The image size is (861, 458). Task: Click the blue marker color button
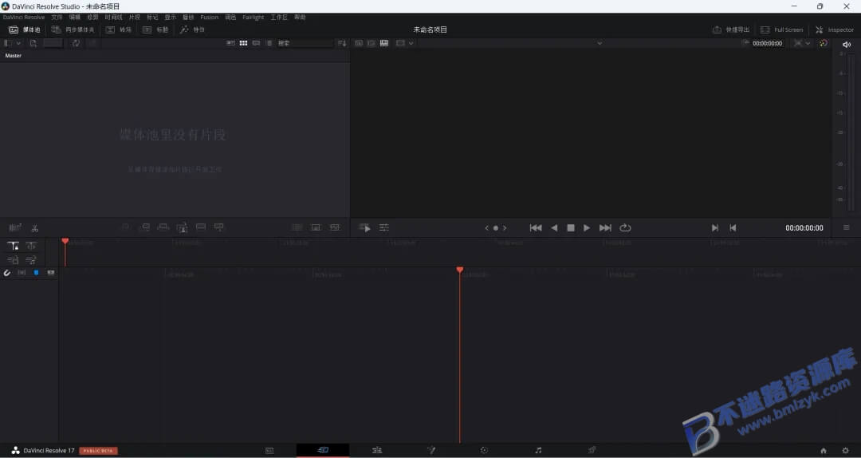(x=36, y=273)
